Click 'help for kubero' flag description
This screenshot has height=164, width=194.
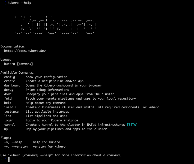[47, 142]
